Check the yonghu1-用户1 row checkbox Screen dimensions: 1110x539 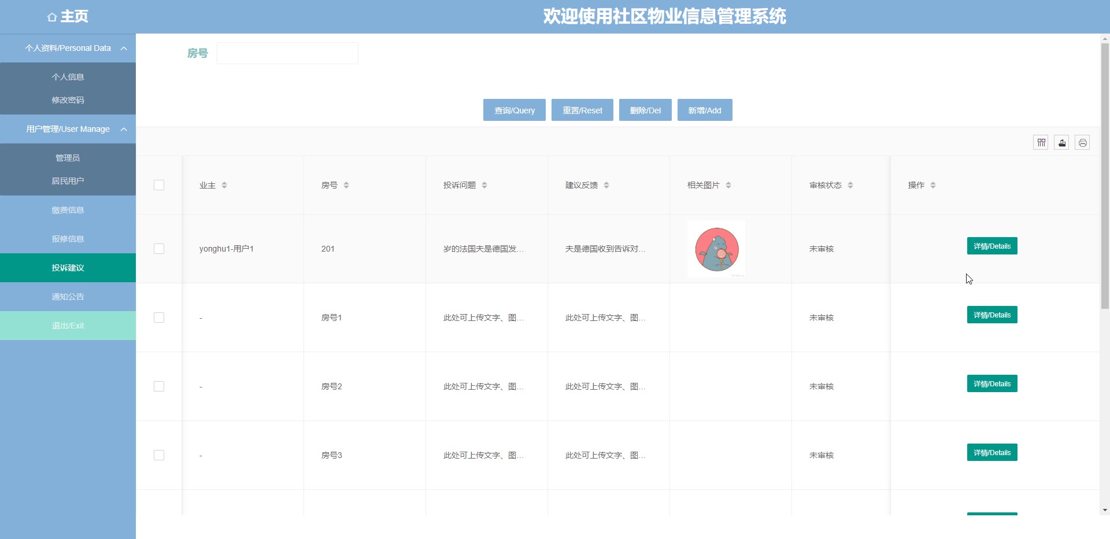click(x=159, y=249)
